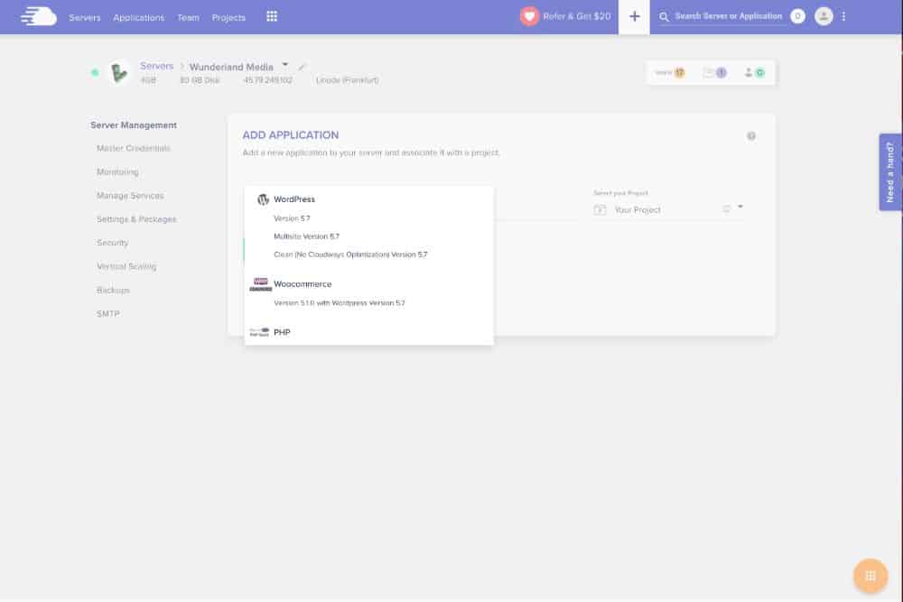Screen dimensions: 903x602
Task: Click the Vultr server logo icon
Action: pos(119,73)
